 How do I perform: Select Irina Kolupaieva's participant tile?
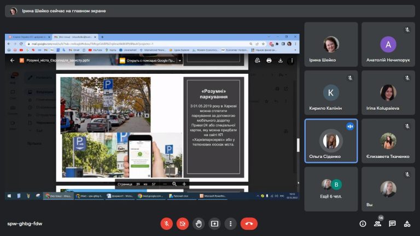388,92
